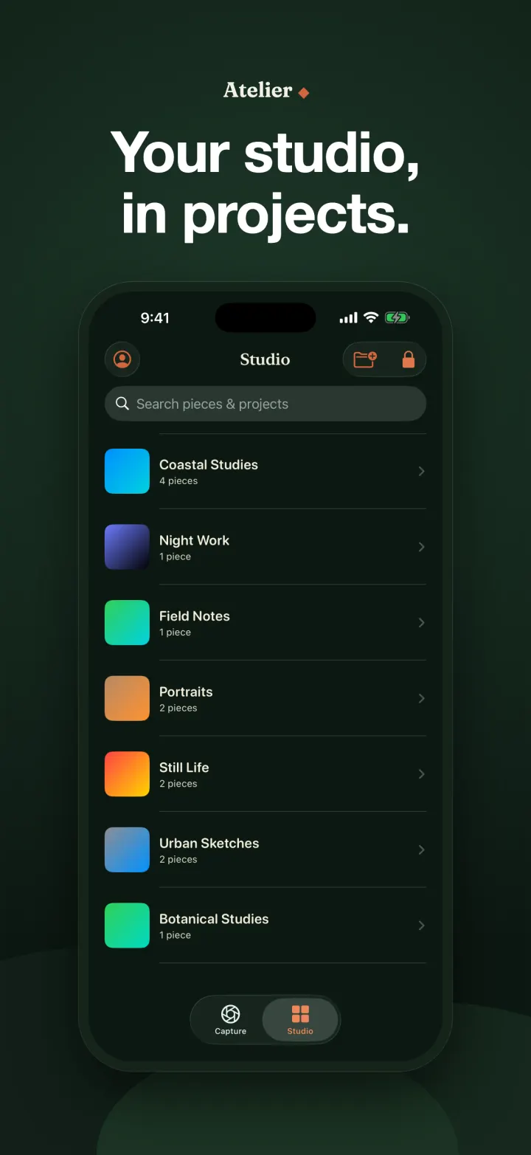
Task: Tap the search magnifier icon
Action: 122,404
